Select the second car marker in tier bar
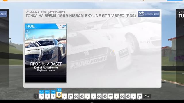Screen dimensions: 184x103 (99, 96)
